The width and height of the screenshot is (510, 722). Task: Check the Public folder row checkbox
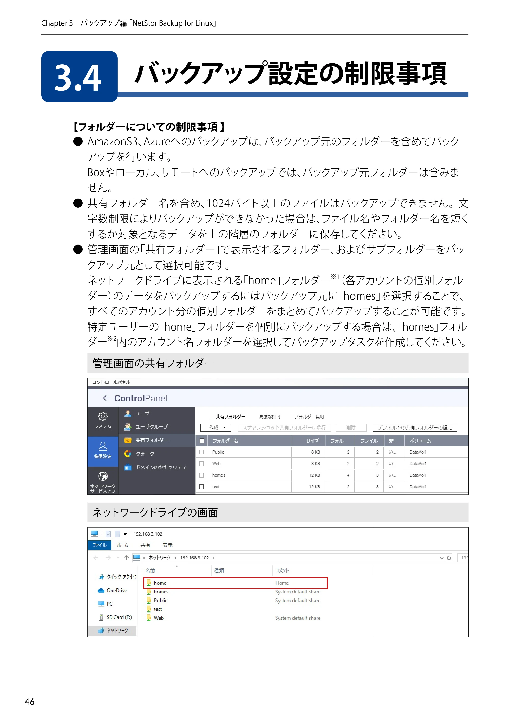(x=202, y=452)
